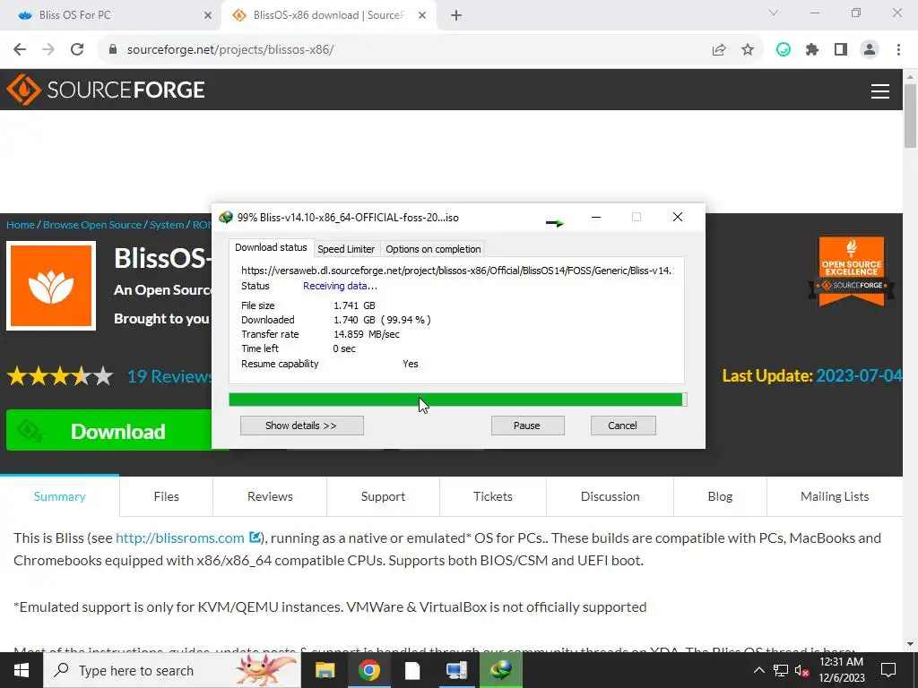Open the Summary tab
The width and height of the screenshot is (918, 688).
pyautogui.click(x=60, y=496)
